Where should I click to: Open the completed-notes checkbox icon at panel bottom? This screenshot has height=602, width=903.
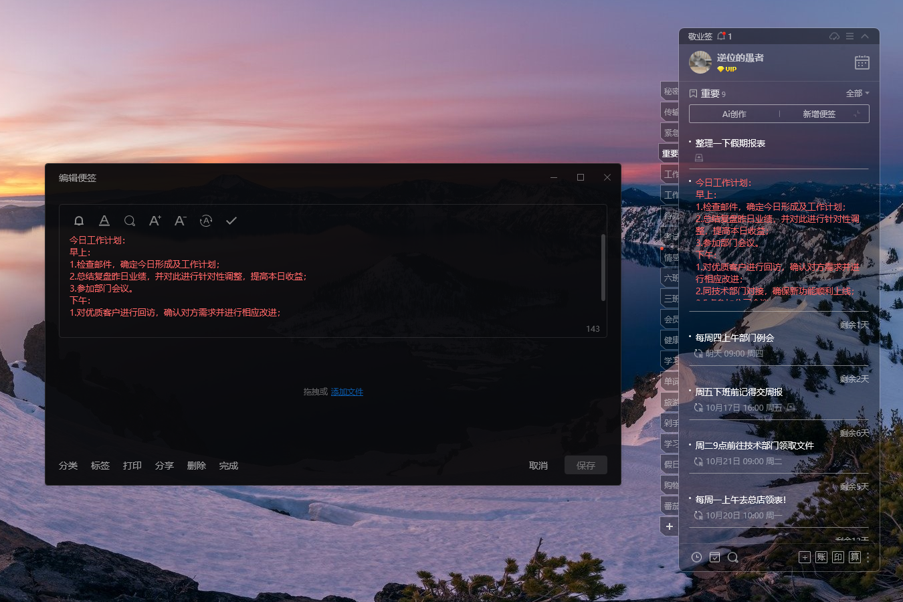(x=714, y=557)
